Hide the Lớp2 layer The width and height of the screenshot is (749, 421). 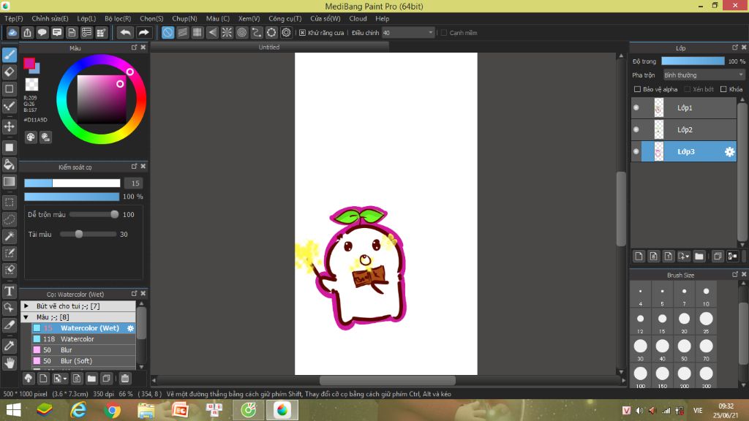click(636, 129)
